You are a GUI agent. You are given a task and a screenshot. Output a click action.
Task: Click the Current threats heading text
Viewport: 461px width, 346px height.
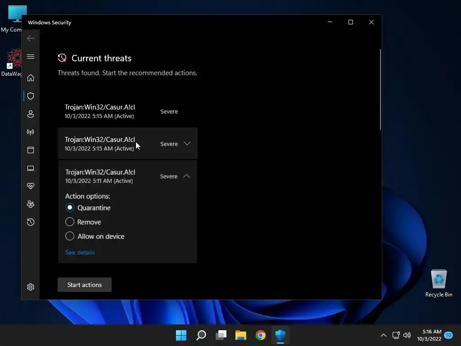101,58
